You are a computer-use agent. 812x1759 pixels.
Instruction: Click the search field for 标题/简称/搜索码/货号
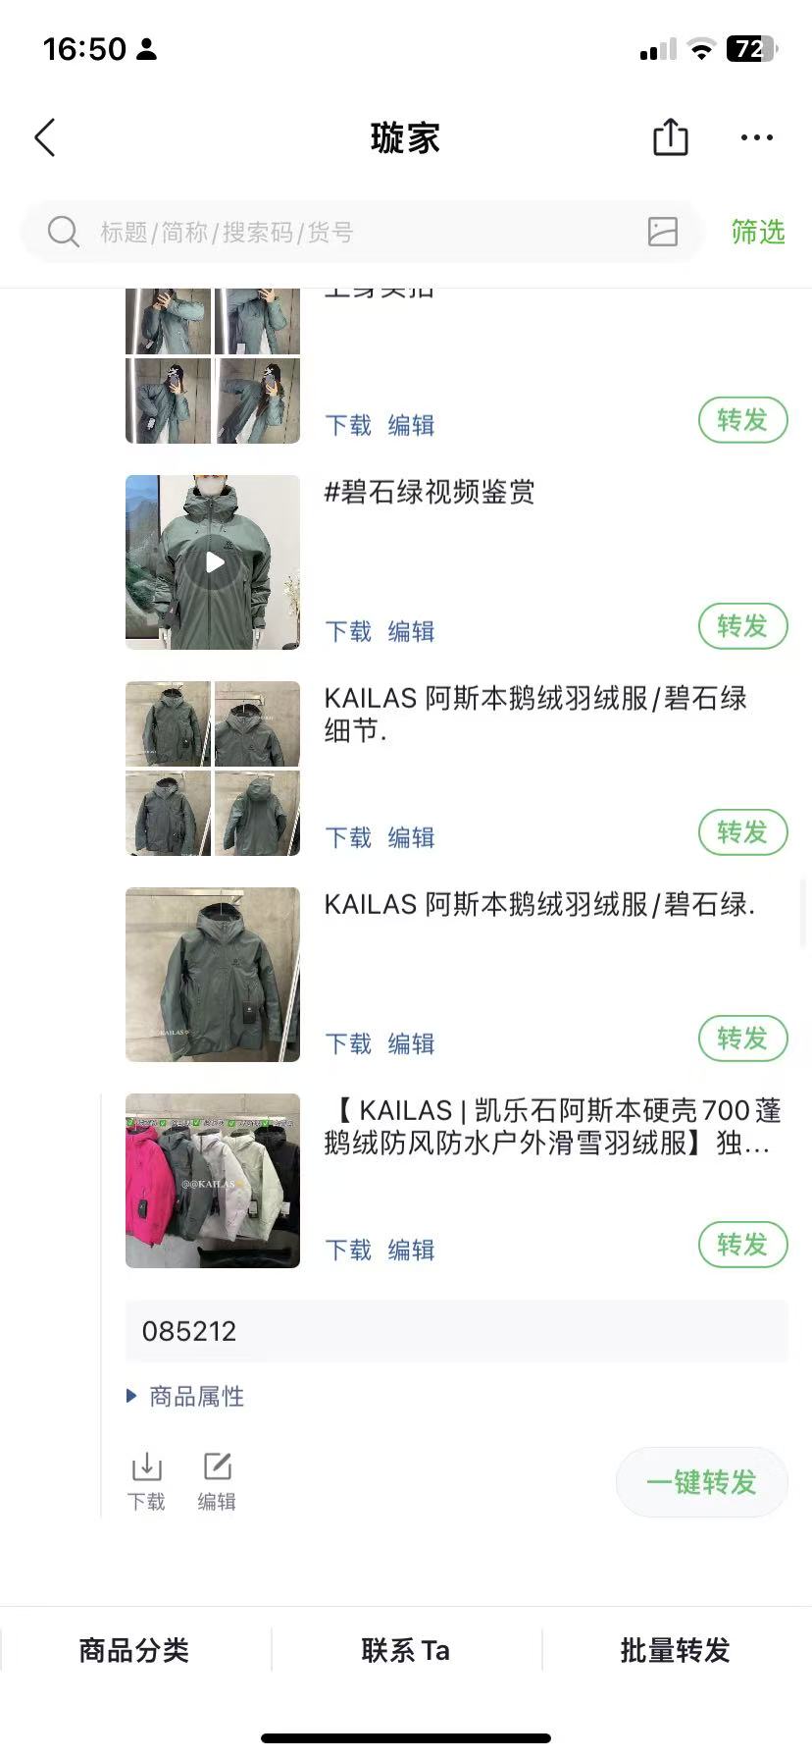pos(362,232)
